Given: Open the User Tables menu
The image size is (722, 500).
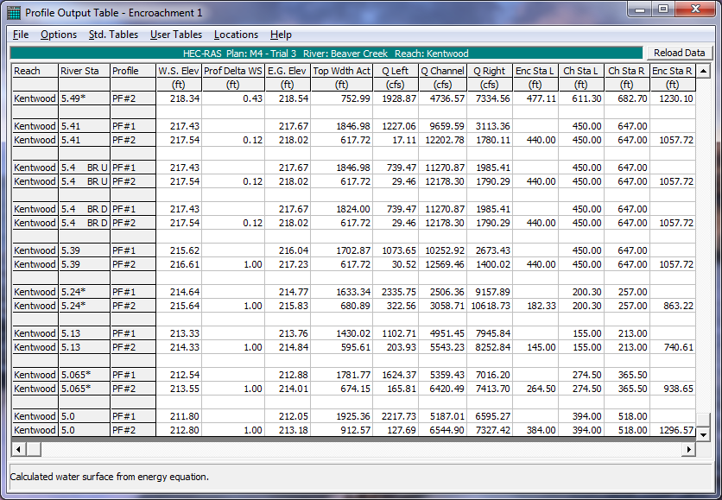Looking at the screenshot, I should (176, 35).
